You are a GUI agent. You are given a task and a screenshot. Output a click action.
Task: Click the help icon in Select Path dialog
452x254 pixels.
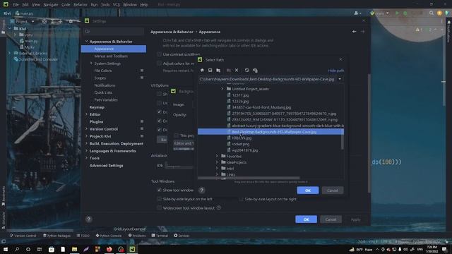pyautogui.click(x=201, y=190)
